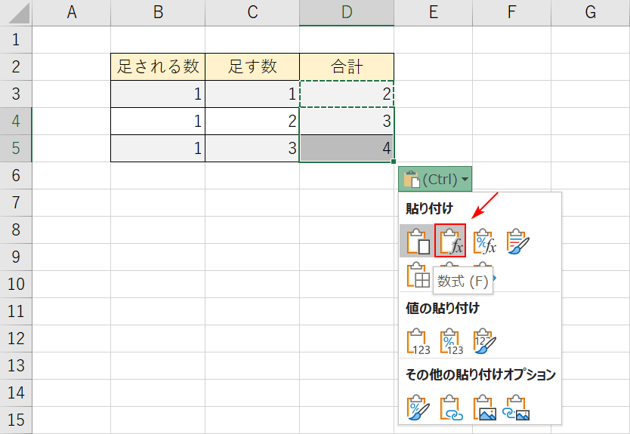The image size is (630, 434).
Task: Select column E header
Action: [x=433, y=13]
